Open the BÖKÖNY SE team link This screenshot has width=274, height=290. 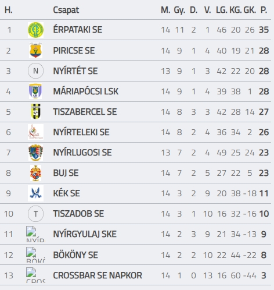click(x=75, y=255)
